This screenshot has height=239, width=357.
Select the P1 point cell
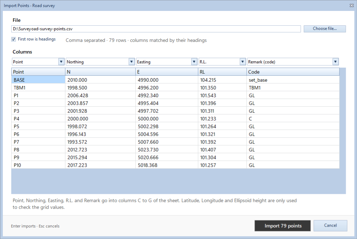pyautogui.click(x=38, y=95)
